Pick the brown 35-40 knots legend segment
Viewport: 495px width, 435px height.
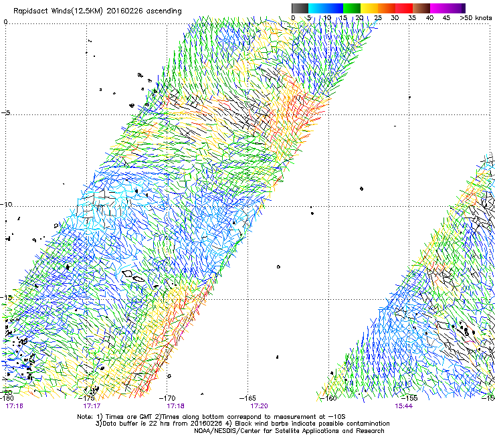[421, 8]
